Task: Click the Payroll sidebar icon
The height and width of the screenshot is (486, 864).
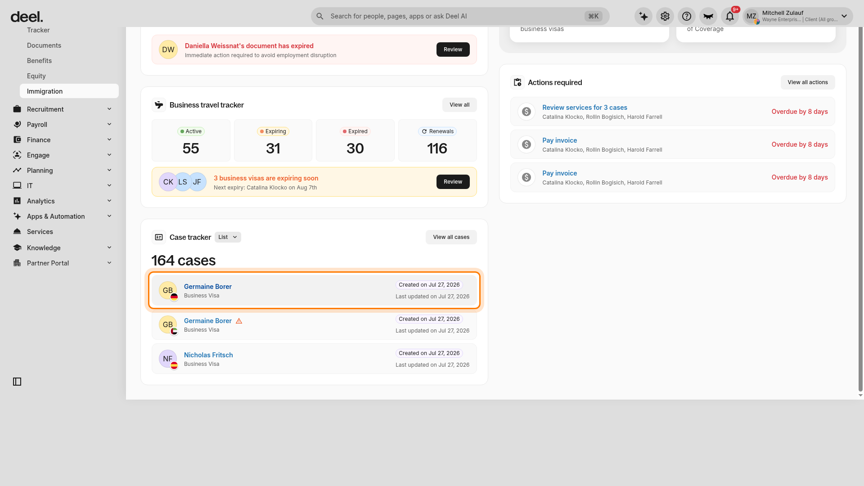Action: pos(17,124)
